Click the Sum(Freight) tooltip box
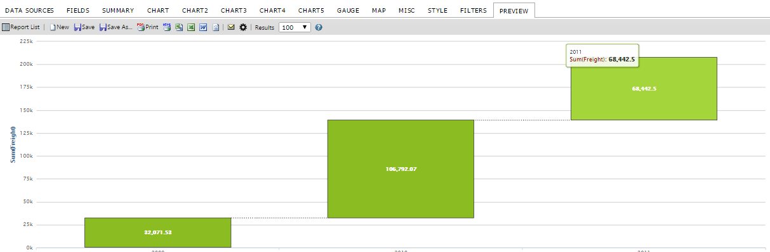This screenshot has width=770, height=252. click(x=602, y=55)
